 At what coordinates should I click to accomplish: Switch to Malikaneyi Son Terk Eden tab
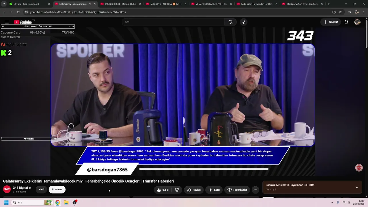tap(302, 4)
